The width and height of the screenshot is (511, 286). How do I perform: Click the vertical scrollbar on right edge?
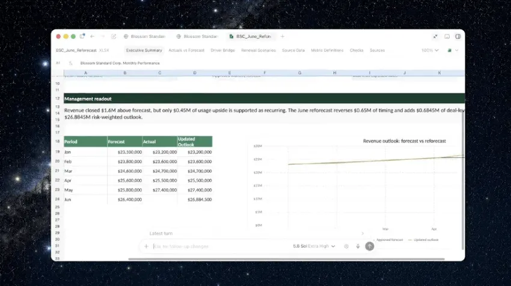463,180
